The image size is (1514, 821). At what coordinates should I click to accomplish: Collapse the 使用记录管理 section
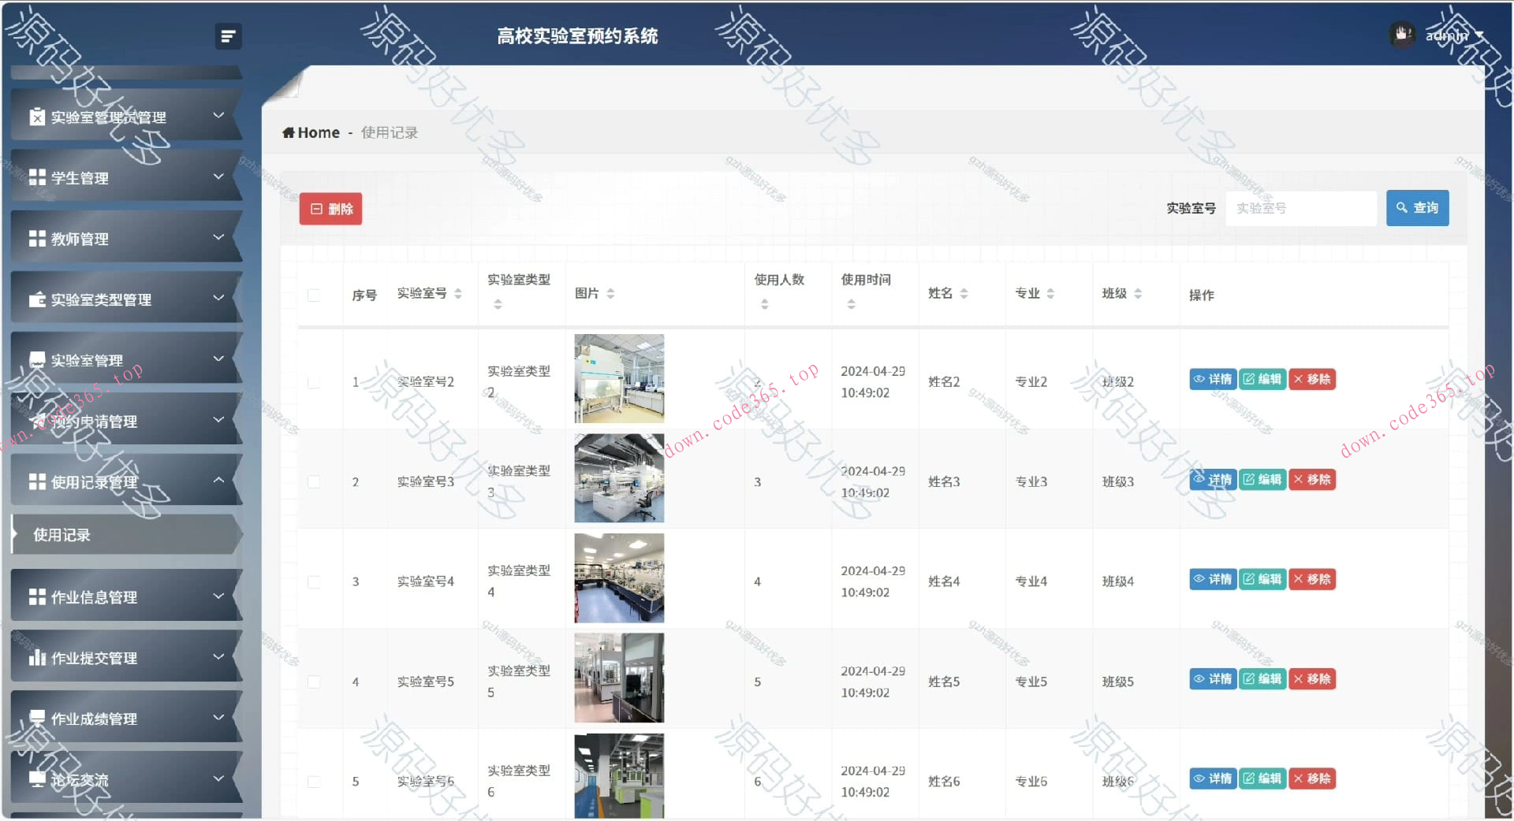pyautogui.click(x=218, y=480)
